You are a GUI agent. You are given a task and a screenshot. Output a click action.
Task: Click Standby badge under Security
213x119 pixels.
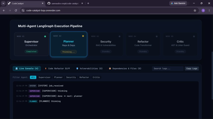(106, 51)
